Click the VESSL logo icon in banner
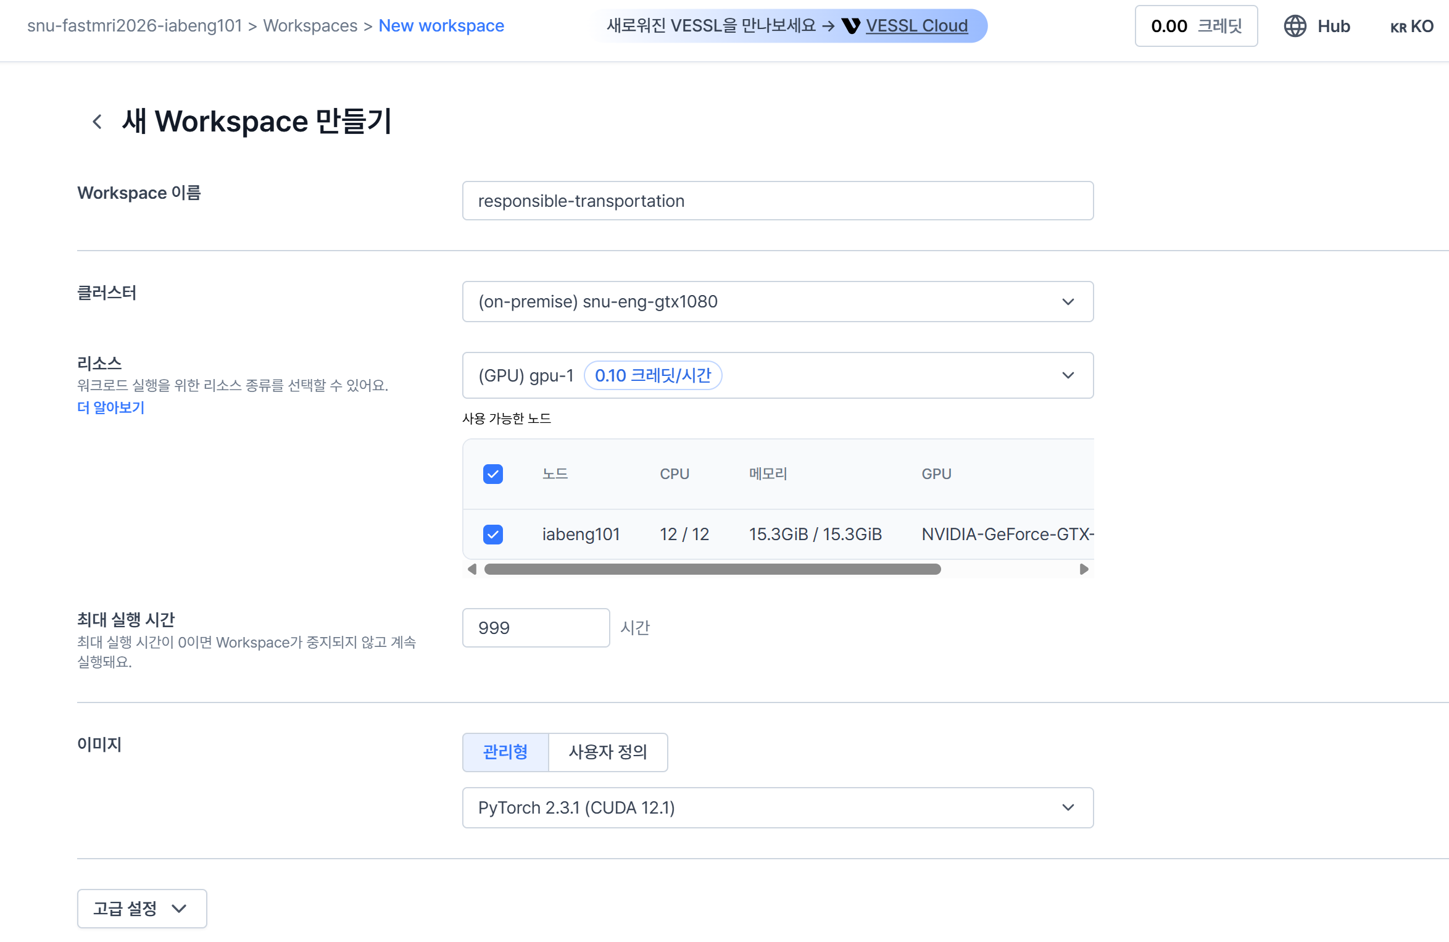 coord(851,26)
